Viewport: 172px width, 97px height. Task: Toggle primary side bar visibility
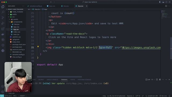pyautogui.click(x=160, y=2)
